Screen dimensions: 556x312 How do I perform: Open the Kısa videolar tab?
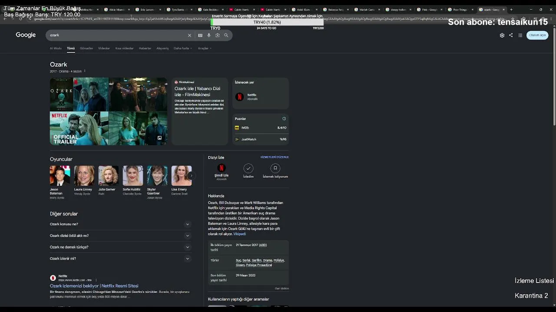(x=125, y=49)
